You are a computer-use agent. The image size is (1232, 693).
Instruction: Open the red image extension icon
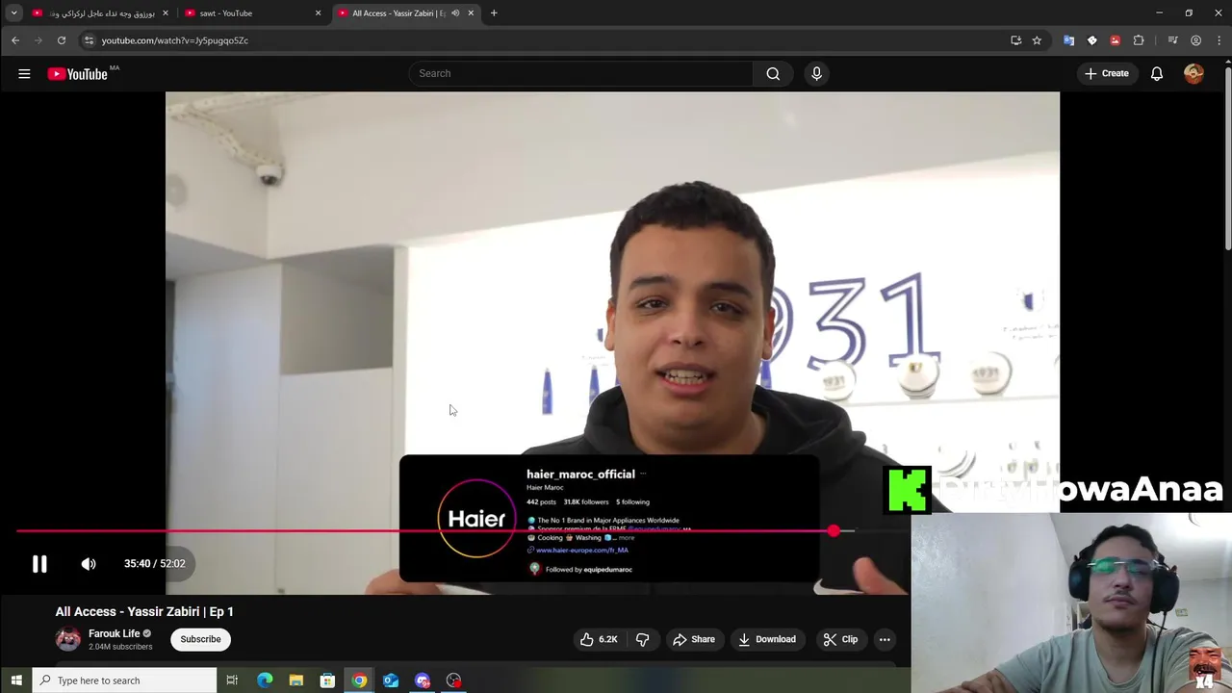(1115, 40)
